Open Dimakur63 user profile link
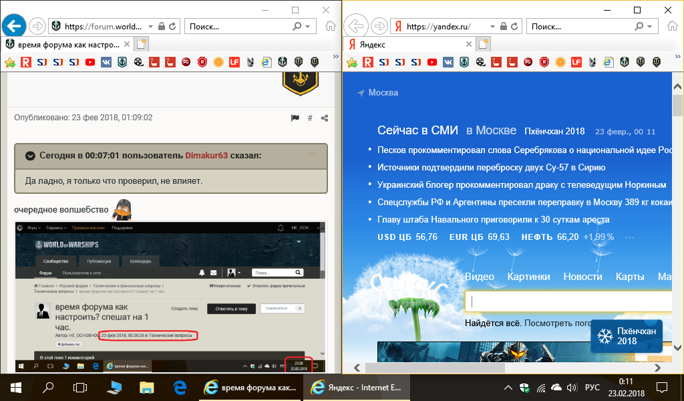The image size is (684, 401). [x=206, y=155]
